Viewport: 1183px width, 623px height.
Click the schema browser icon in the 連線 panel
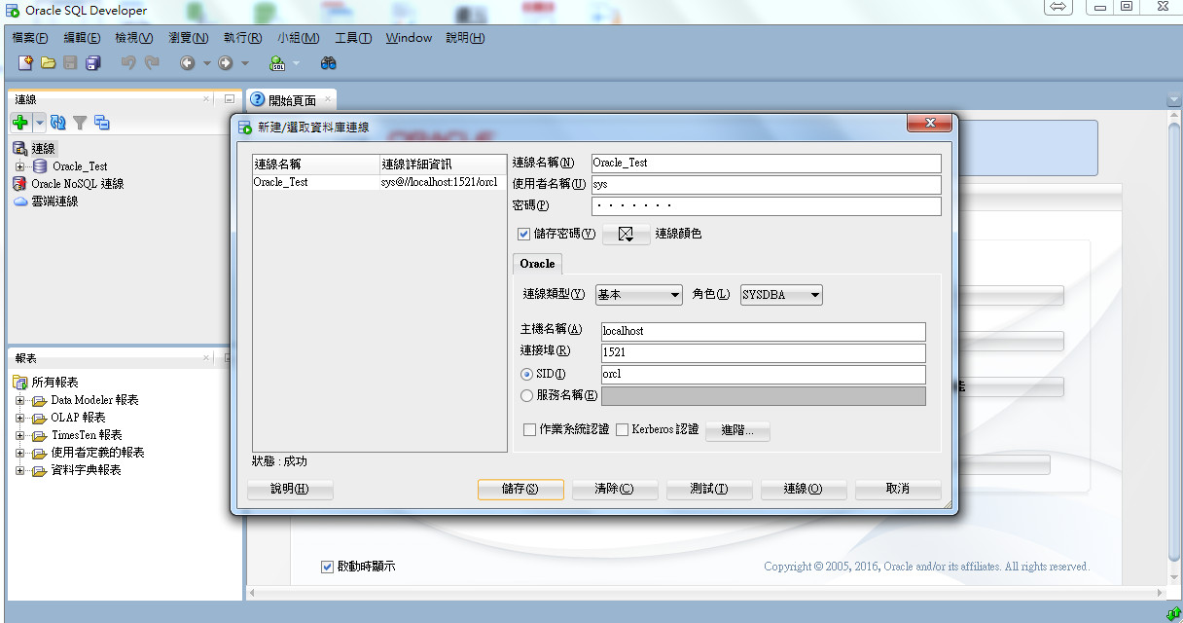coord(102,123)
